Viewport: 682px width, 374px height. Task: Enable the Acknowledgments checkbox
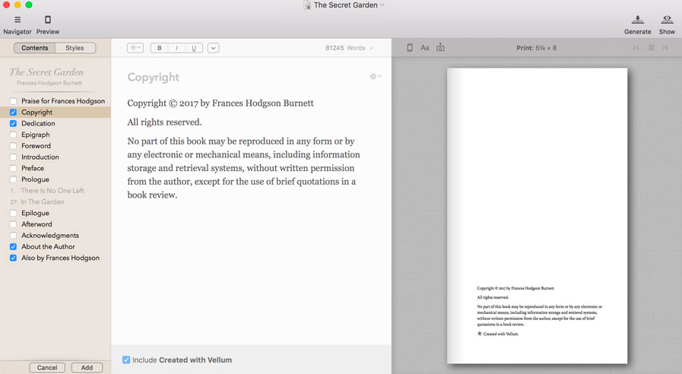[x=14, y=236]
